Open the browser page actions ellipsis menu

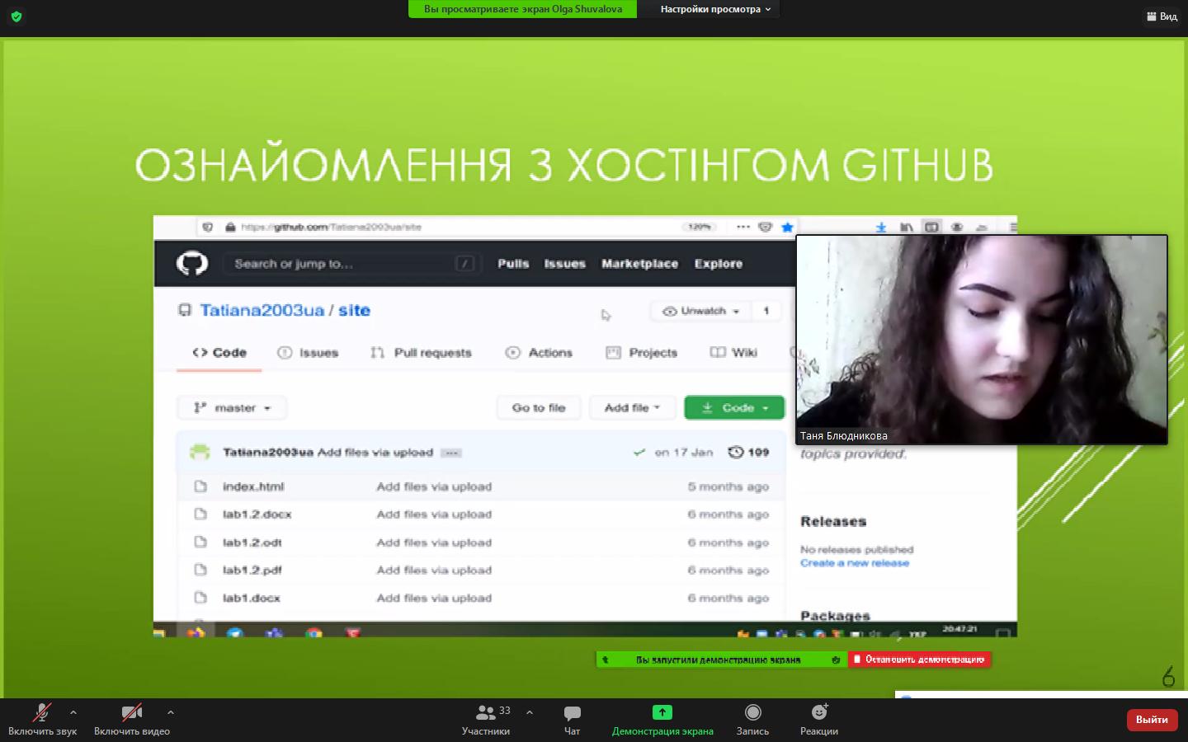pos(743,227)
